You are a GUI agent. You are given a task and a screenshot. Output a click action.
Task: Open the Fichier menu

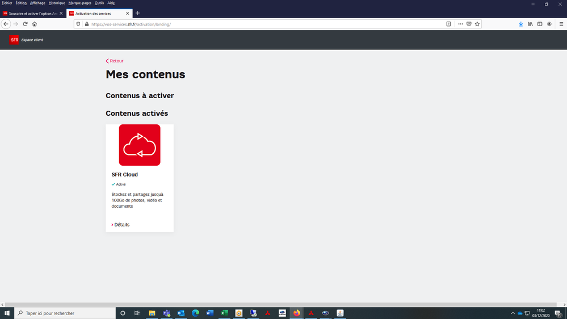tap(7, 3)
